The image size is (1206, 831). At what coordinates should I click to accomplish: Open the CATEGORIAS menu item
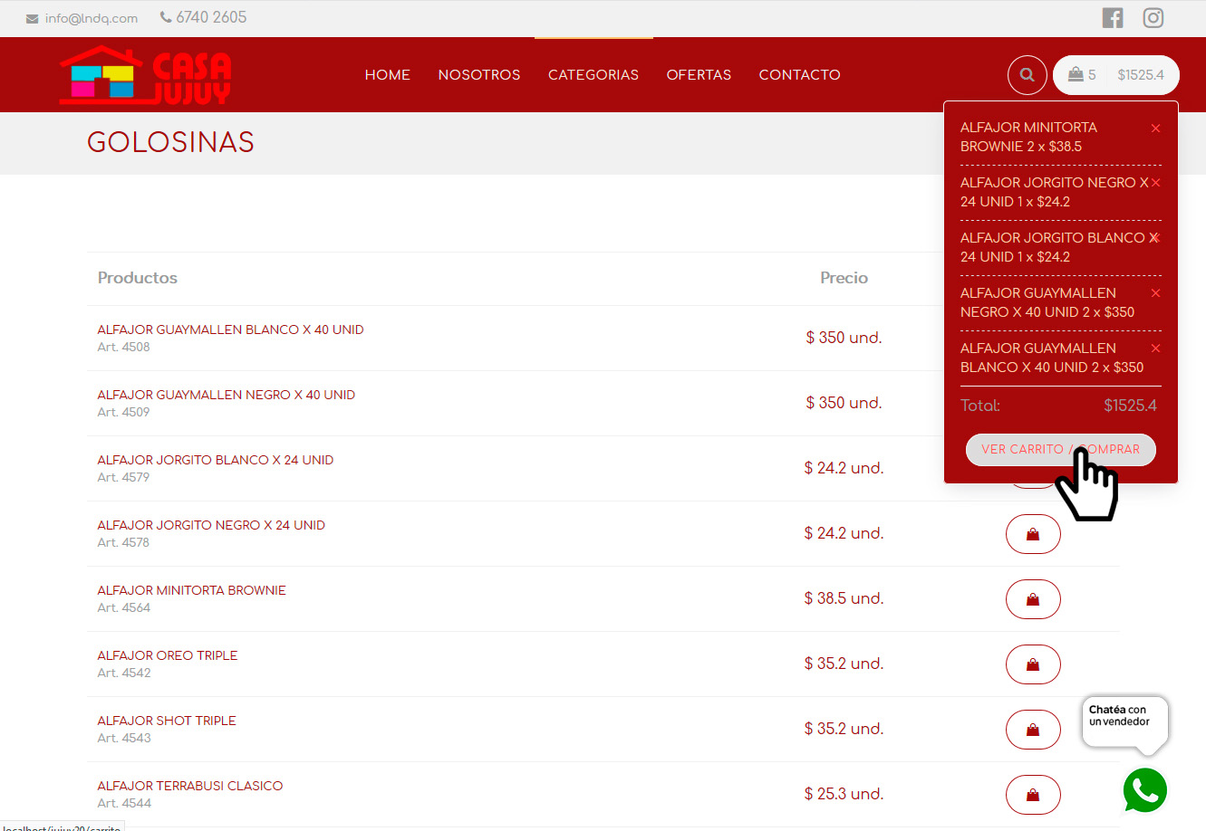[593, 75]
